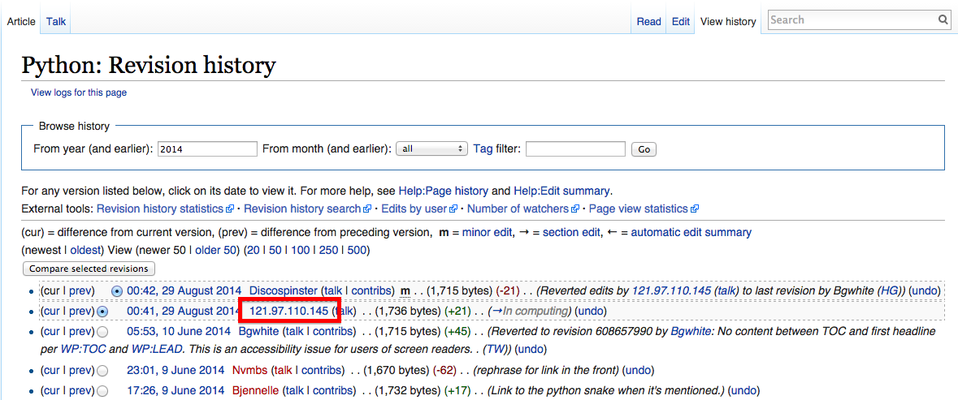Open the Edit tab
The width and height of the screenshot is (958, 400).
pyautogui.click(x=680, y=22)
